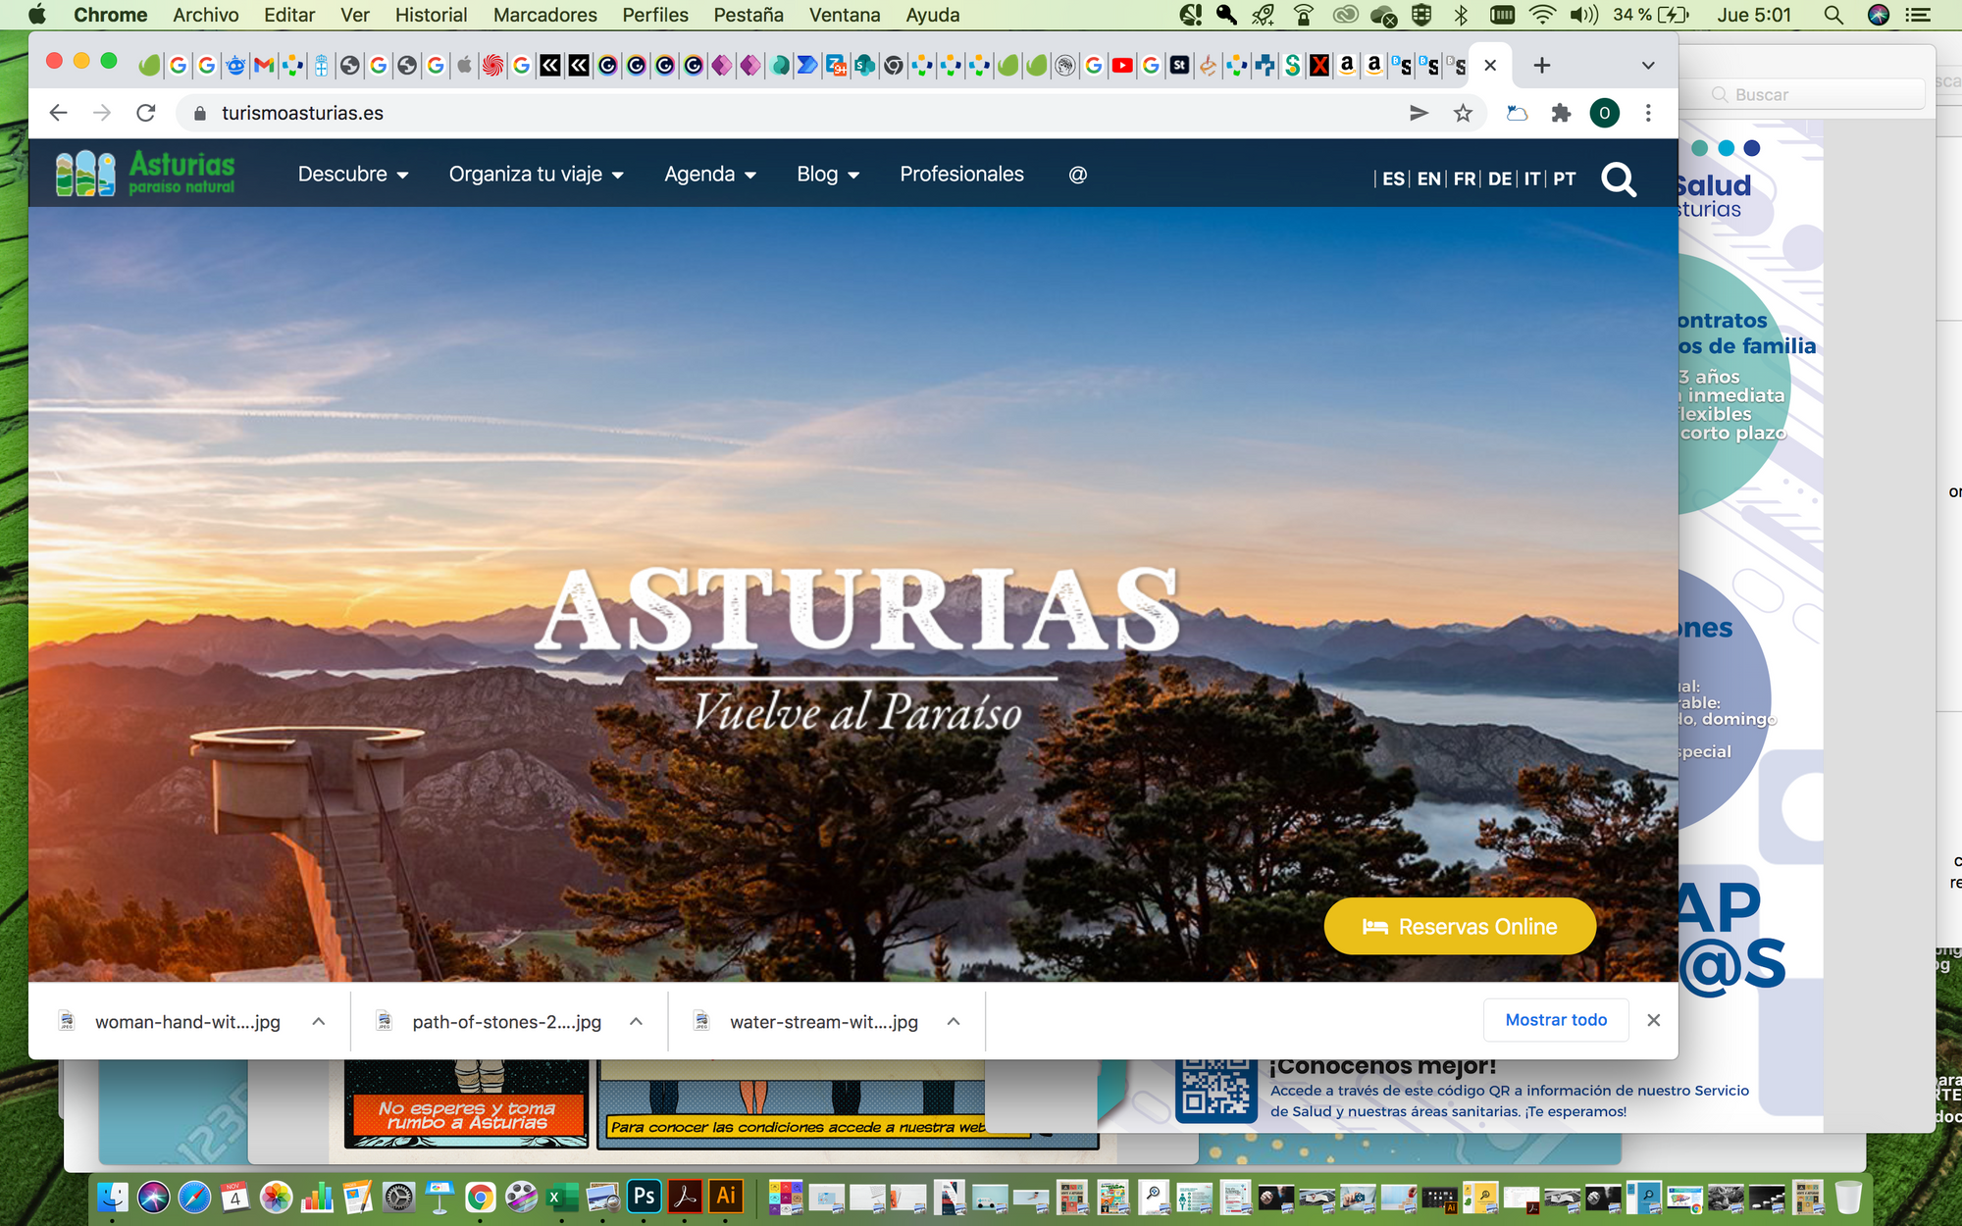This screenshot has height=1226, width=1962.
Task: Open the tab list chevron
Action: click(1648, 66)
